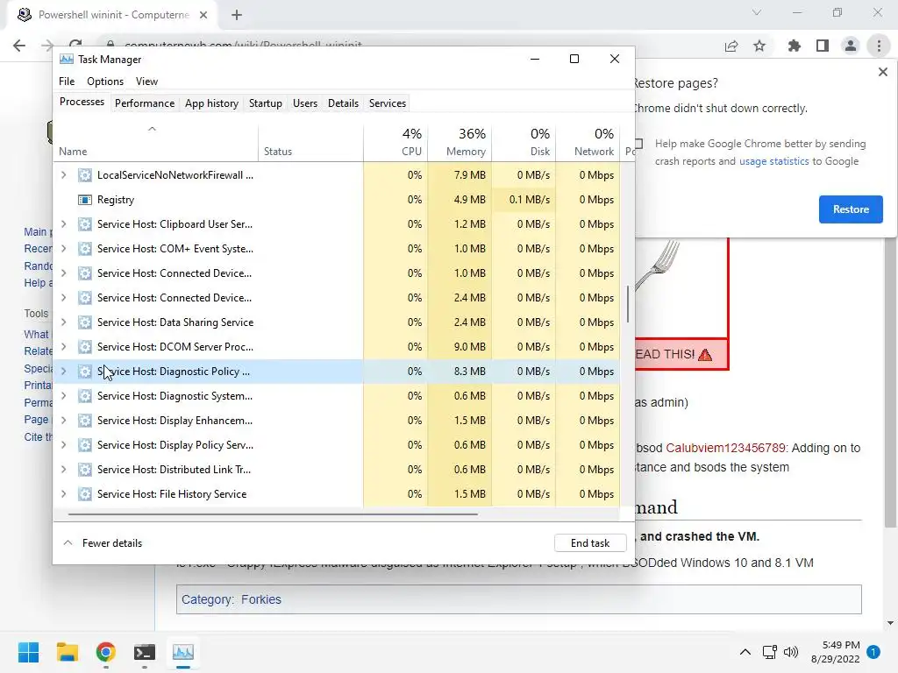Viewport: 898px width, 673px height.
Task: Switch to the Details tab
Action: [343, 103]
